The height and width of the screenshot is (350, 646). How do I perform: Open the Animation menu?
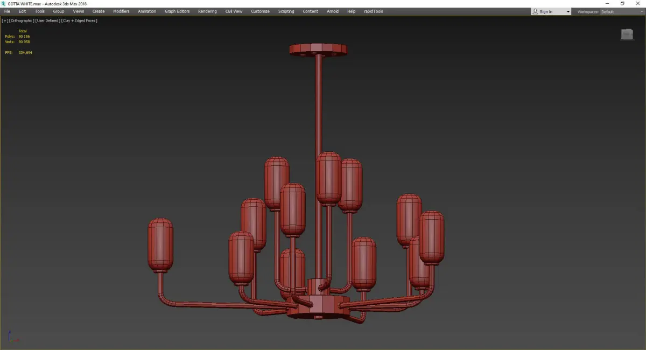[x=147, y=11]
